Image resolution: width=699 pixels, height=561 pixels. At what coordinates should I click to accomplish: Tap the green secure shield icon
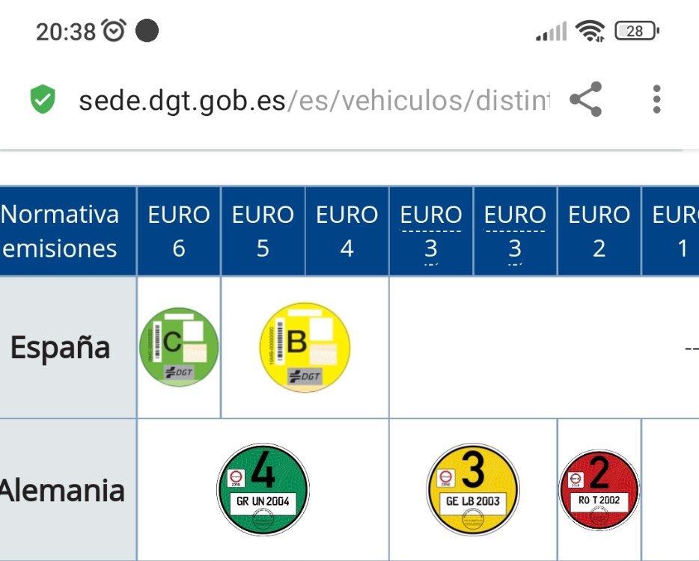click(43, 99)
